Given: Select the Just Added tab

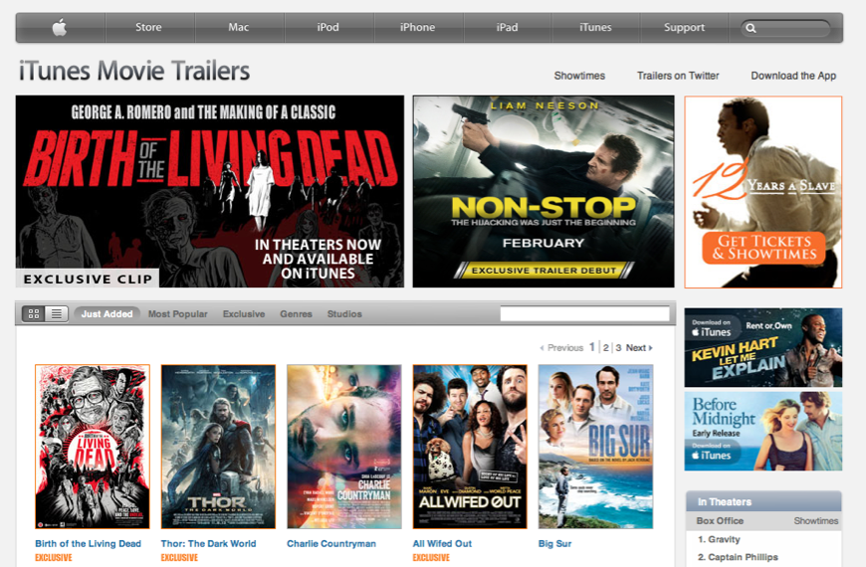Looking at the screenshot, I should point(107,313).
